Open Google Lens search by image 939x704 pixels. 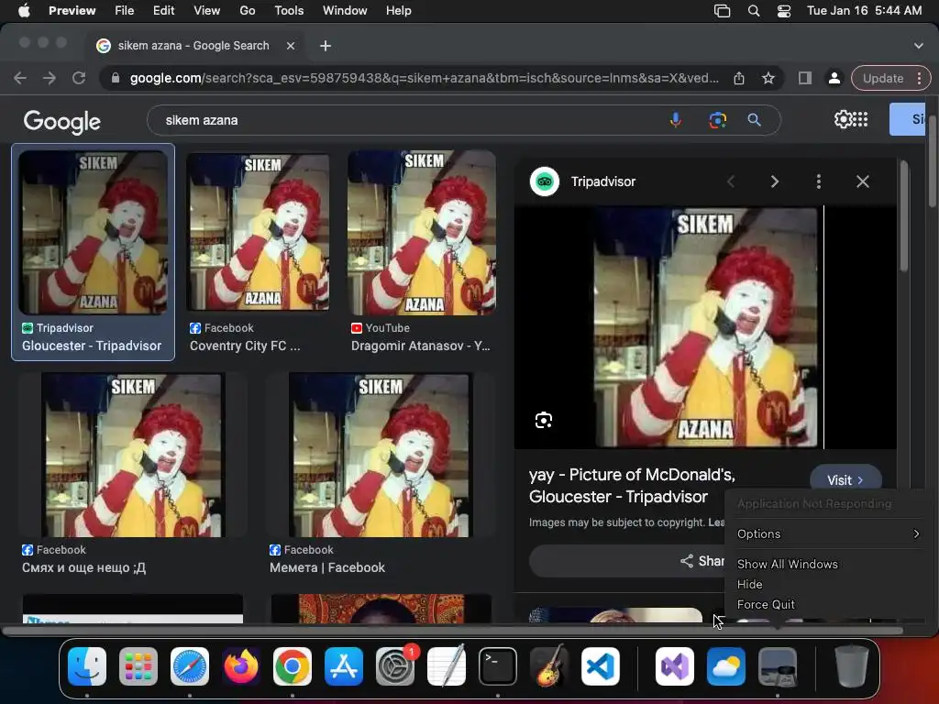point(717,120)
